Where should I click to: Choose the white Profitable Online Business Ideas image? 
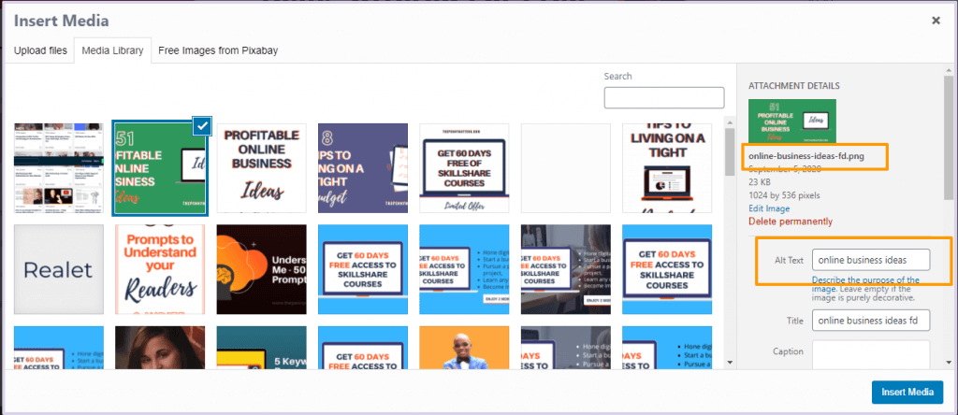pyautogui.click(x=262, y=168)
